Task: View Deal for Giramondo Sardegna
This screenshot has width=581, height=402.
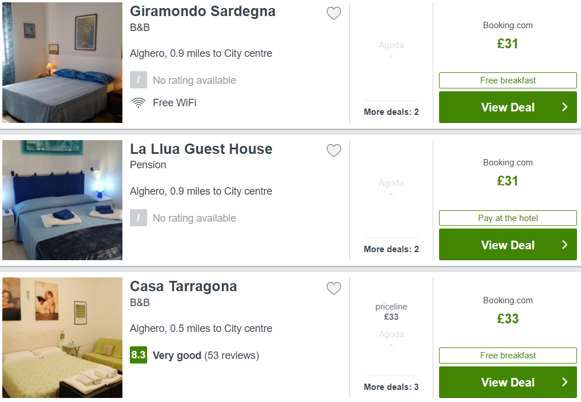Action: click(x=507, y=107)
